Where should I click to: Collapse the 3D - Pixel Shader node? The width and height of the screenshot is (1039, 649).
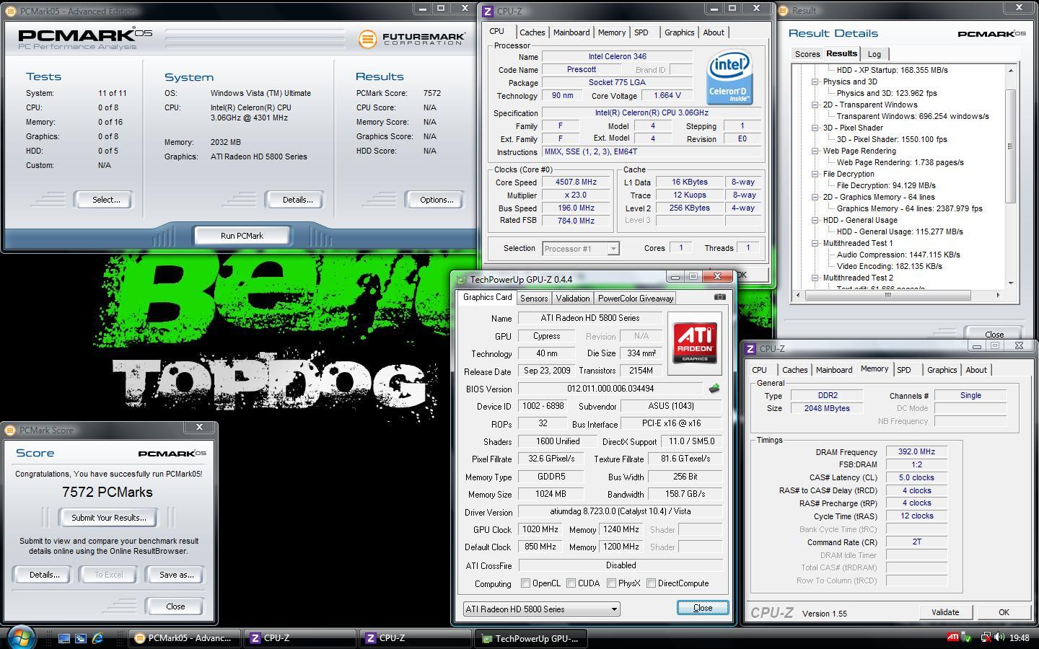pyautogui.click(x=815, y=128)
